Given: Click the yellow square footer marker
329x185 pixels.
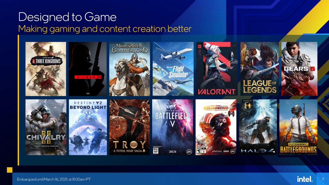Looking at the screenshot, I should pos(10,170).
